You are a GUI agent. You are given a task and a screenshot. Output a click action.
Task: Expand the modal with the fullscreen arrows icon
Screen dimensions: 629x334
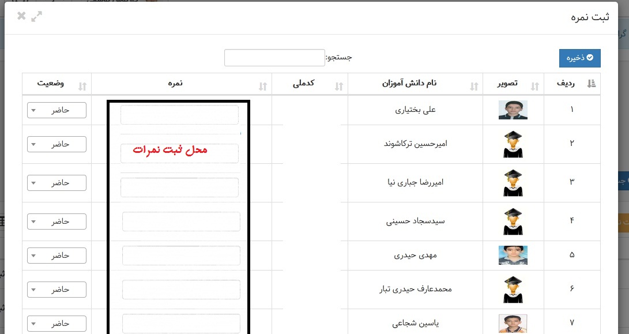(37, 16)
